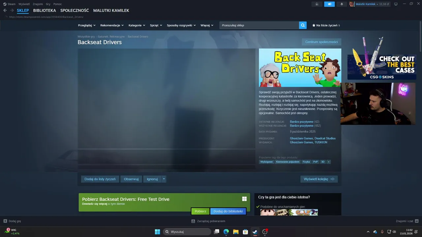Click the Wyświetl kolejkę button
Image resolution: width=422 pixels, height=237 pixels.
click(x=319, y=179)
